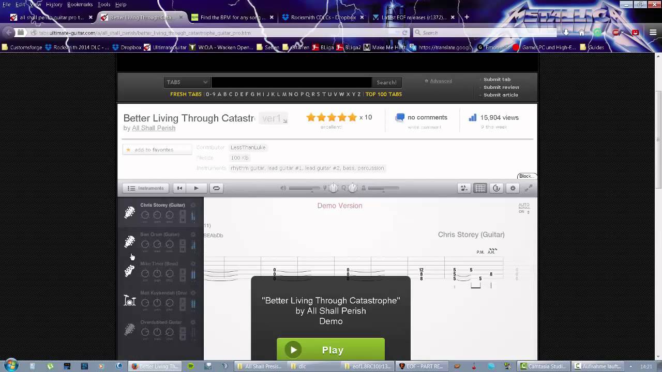Open the Advanced search link

pos(441,81)
